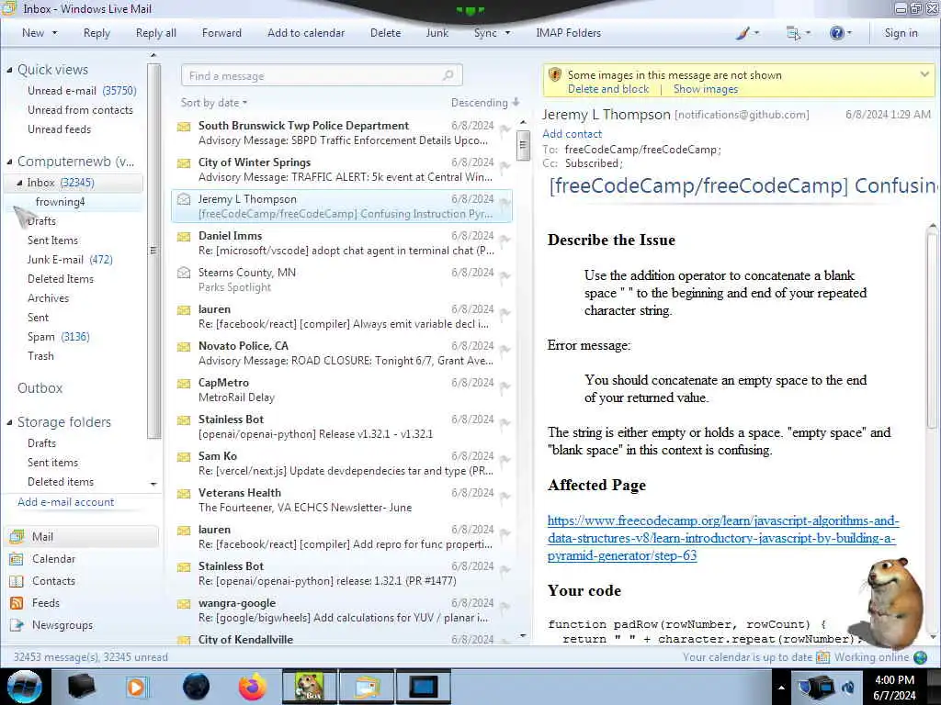Image resolution: width=941 pixels, height=705 pixels.
Task: Open the Help question-mark icon
Action: [836, 33]
